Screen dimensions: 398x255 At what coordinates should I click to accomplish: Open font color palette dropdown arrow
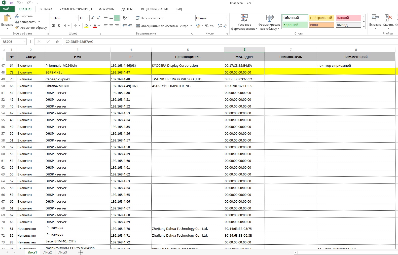tap(99, 26)
